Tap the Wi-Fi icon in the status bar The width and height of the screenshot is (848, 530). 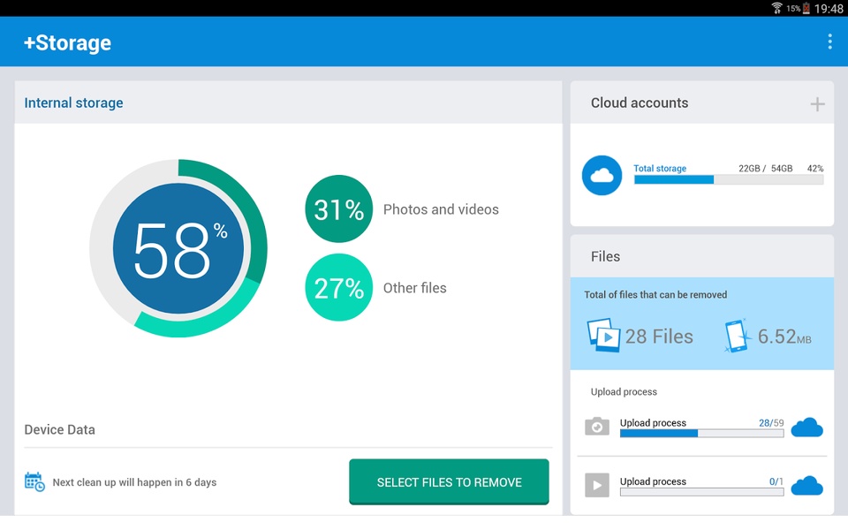pyautogui.click(x=776, y=8)
